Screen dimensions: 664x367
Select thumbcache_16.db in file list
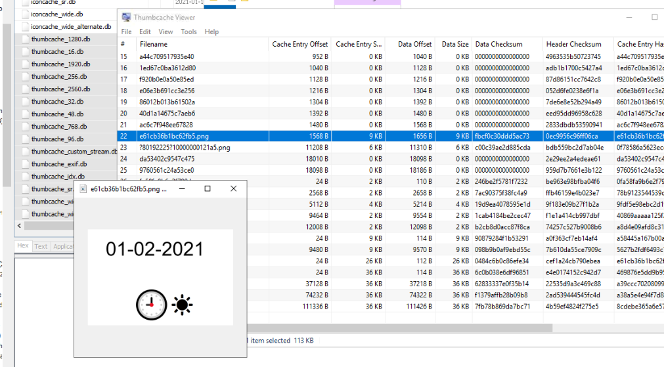coord(57,52)
